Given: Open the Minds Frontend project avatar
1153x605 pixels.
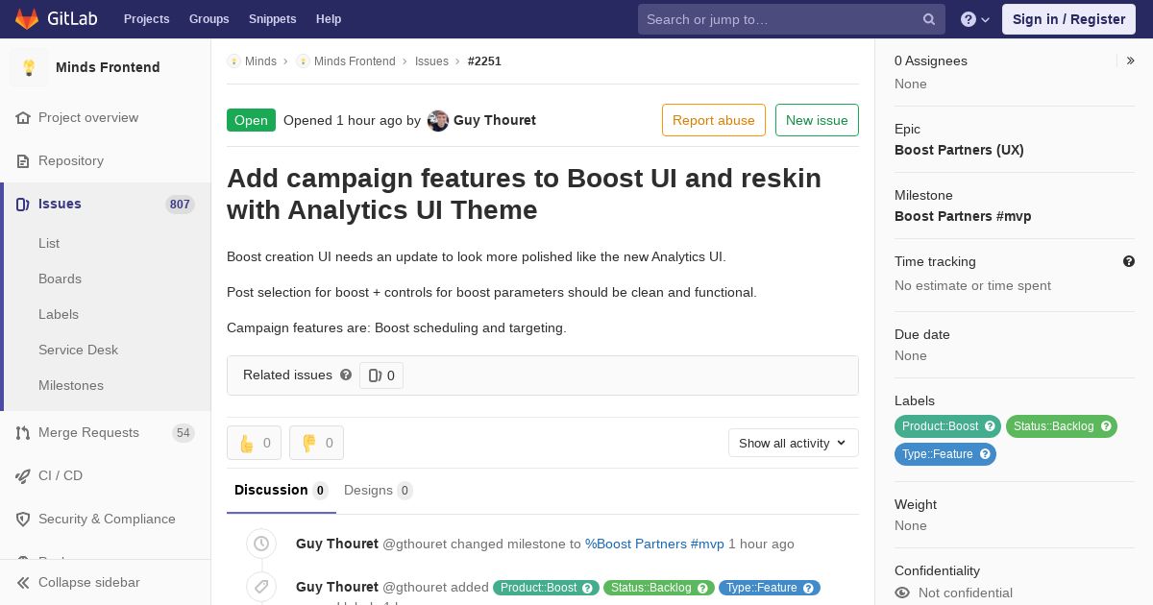Looking at the screenshot, I should tap(29, 67).
